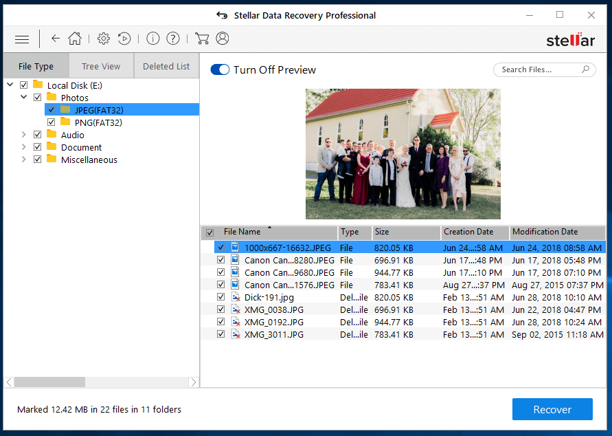
Task: Click the Resume Recovery clock icon
Action: pos(124,39)
